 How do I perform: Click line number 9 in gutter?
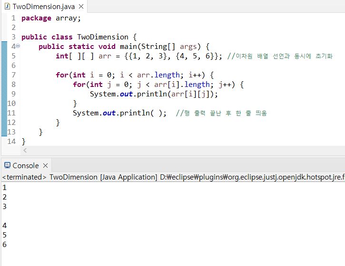[13, 94]
